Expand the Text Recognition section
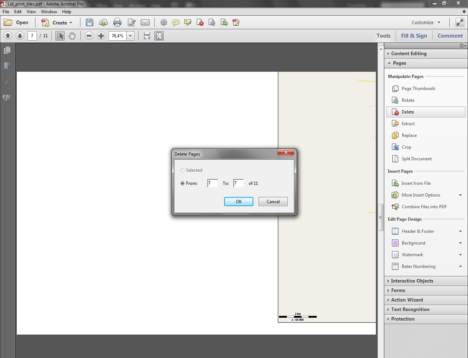 426,309
